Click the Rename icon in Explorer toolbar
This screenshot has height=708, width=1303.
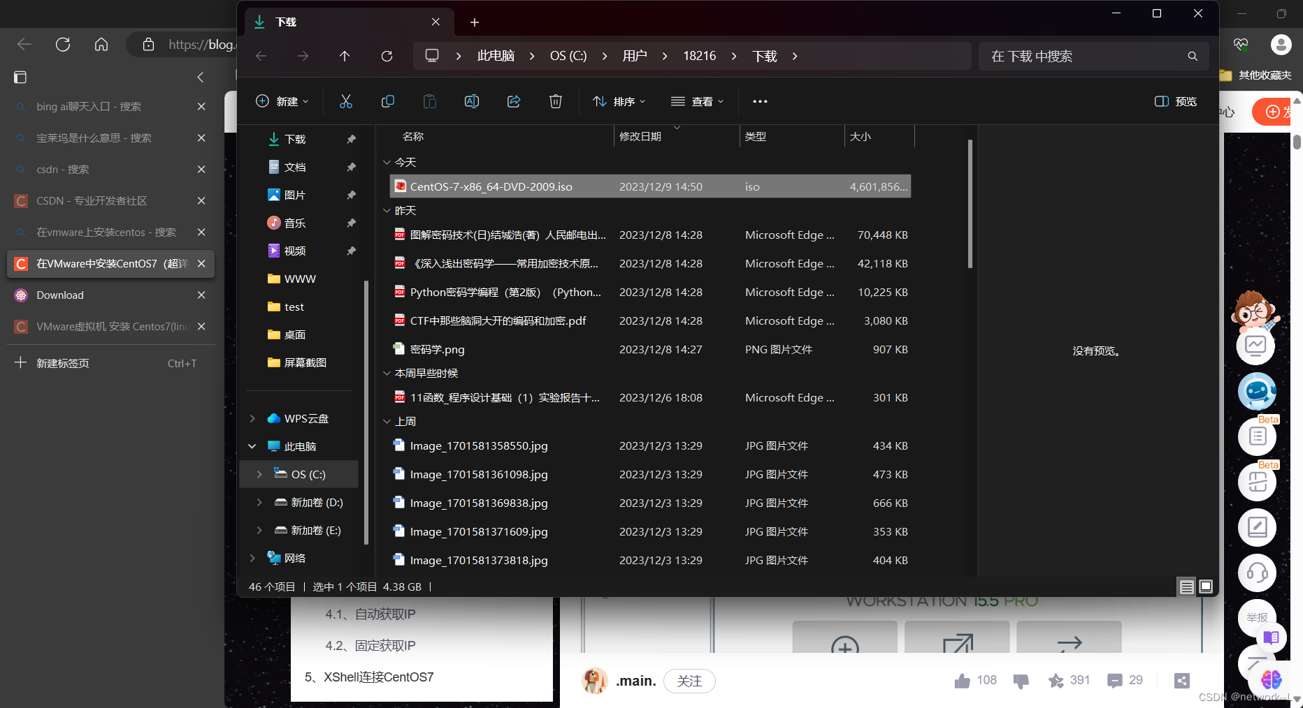pos(472,101)
